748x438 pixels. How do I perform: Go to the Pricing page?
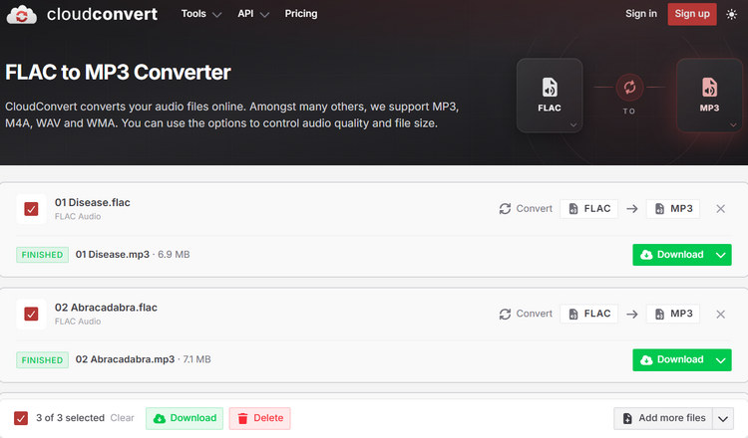[301, 14]
